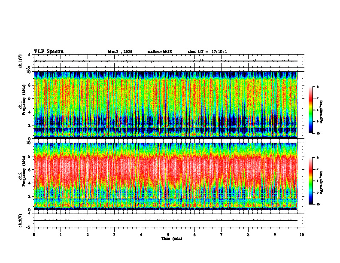Viewport: 340px width, 263px height.
Task: Click the ch.2 color scale bar
Action: (310, 181)
